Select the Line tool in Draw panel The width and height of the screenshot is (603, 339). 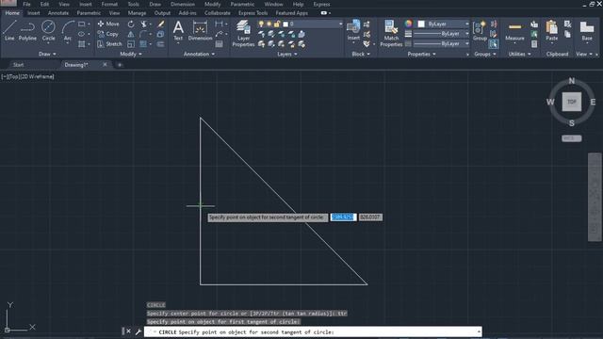point(9,31)
